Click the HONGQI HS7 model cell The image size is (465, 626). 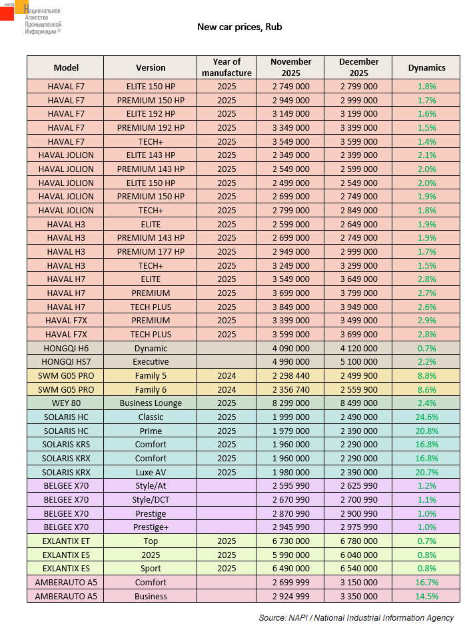pyautogui.click(x=66, y=362)
